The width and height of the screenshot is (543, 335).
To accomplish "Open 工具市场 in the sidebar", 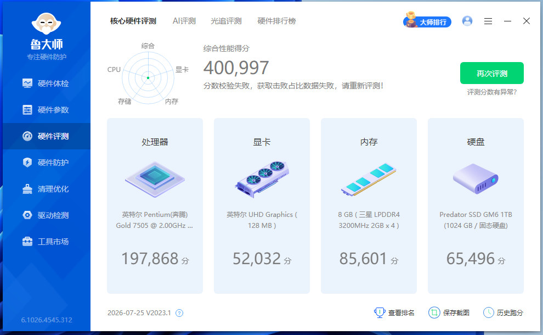I will 47,242.
